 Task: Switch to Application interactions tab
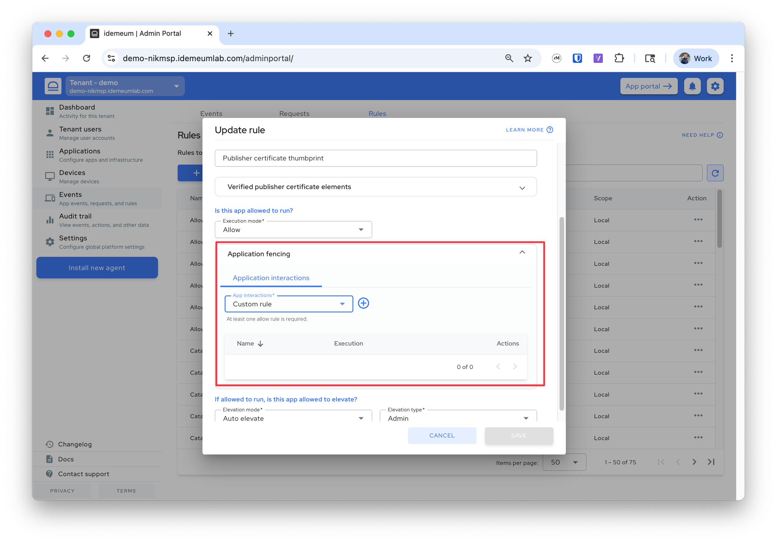click(x=271, y=278)
